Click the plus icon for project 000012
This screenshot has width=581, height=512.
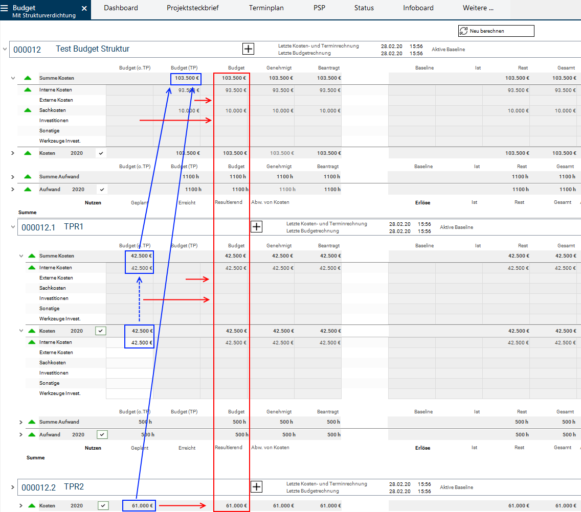tap(248, 49)
